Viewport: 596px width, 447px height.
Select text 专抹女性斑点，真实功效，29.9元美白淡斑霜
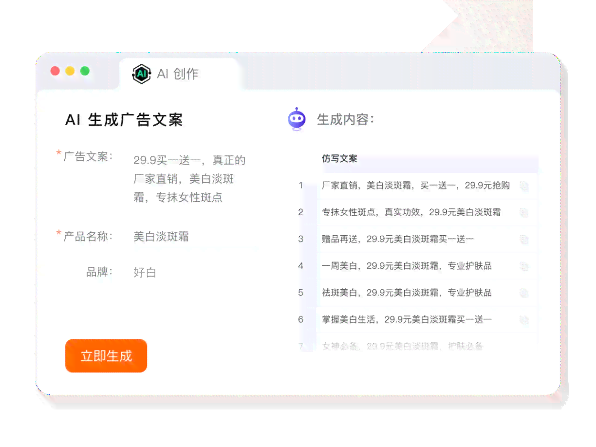coord(411,212)
